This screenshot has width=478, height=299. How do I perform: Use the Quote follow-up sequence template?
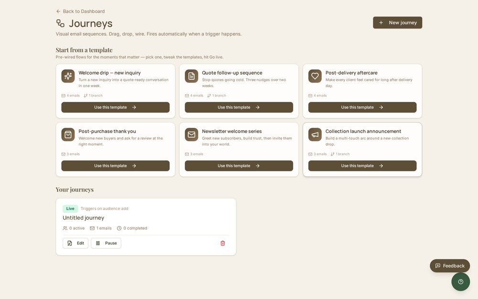click(239, 107)
